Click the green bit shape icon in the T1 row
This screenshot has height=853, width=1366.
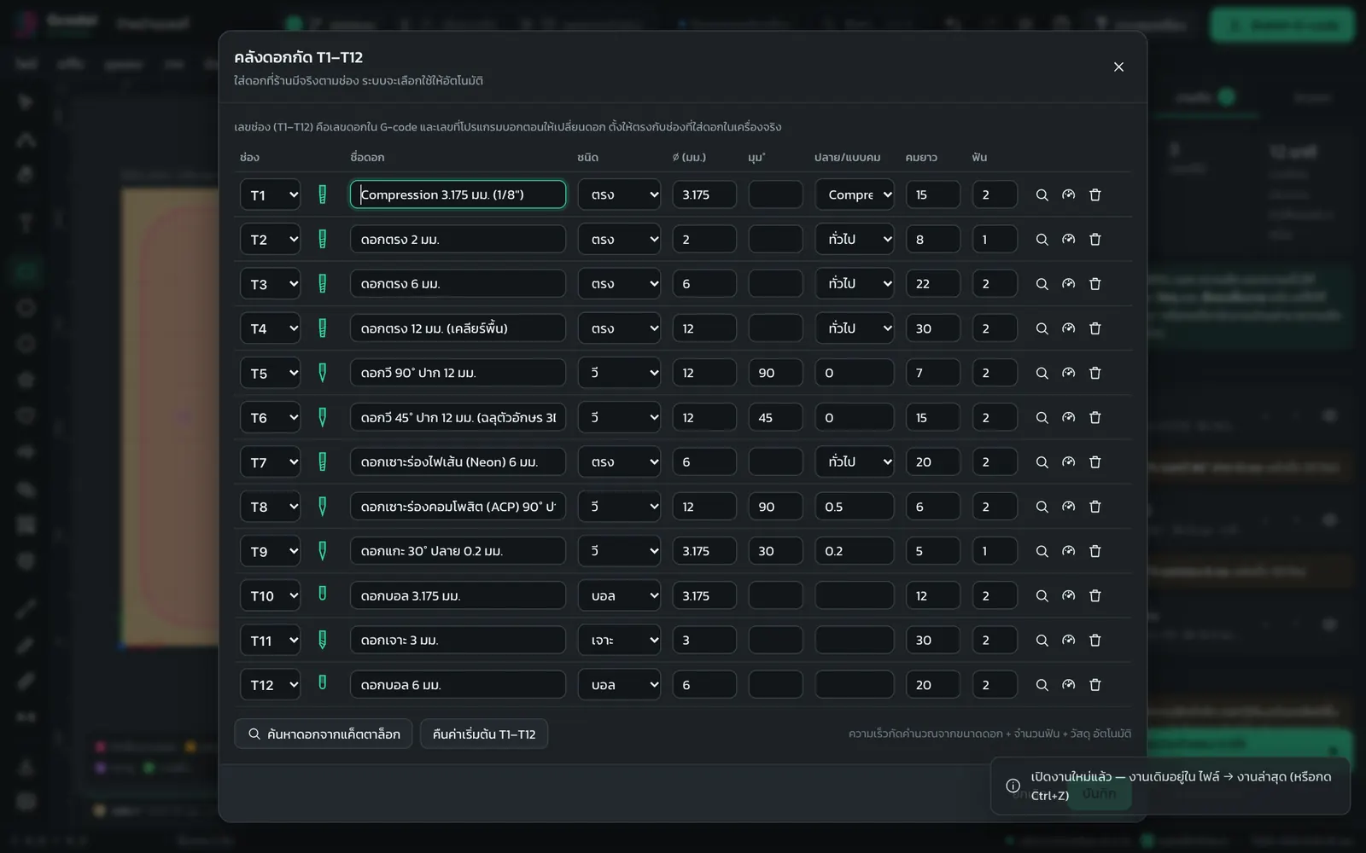click(323, 194)
